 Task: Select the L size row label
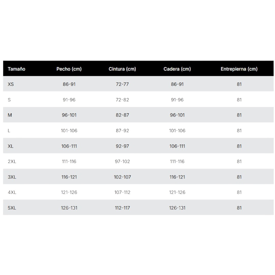pyautogui.click(x=9, y=131)
